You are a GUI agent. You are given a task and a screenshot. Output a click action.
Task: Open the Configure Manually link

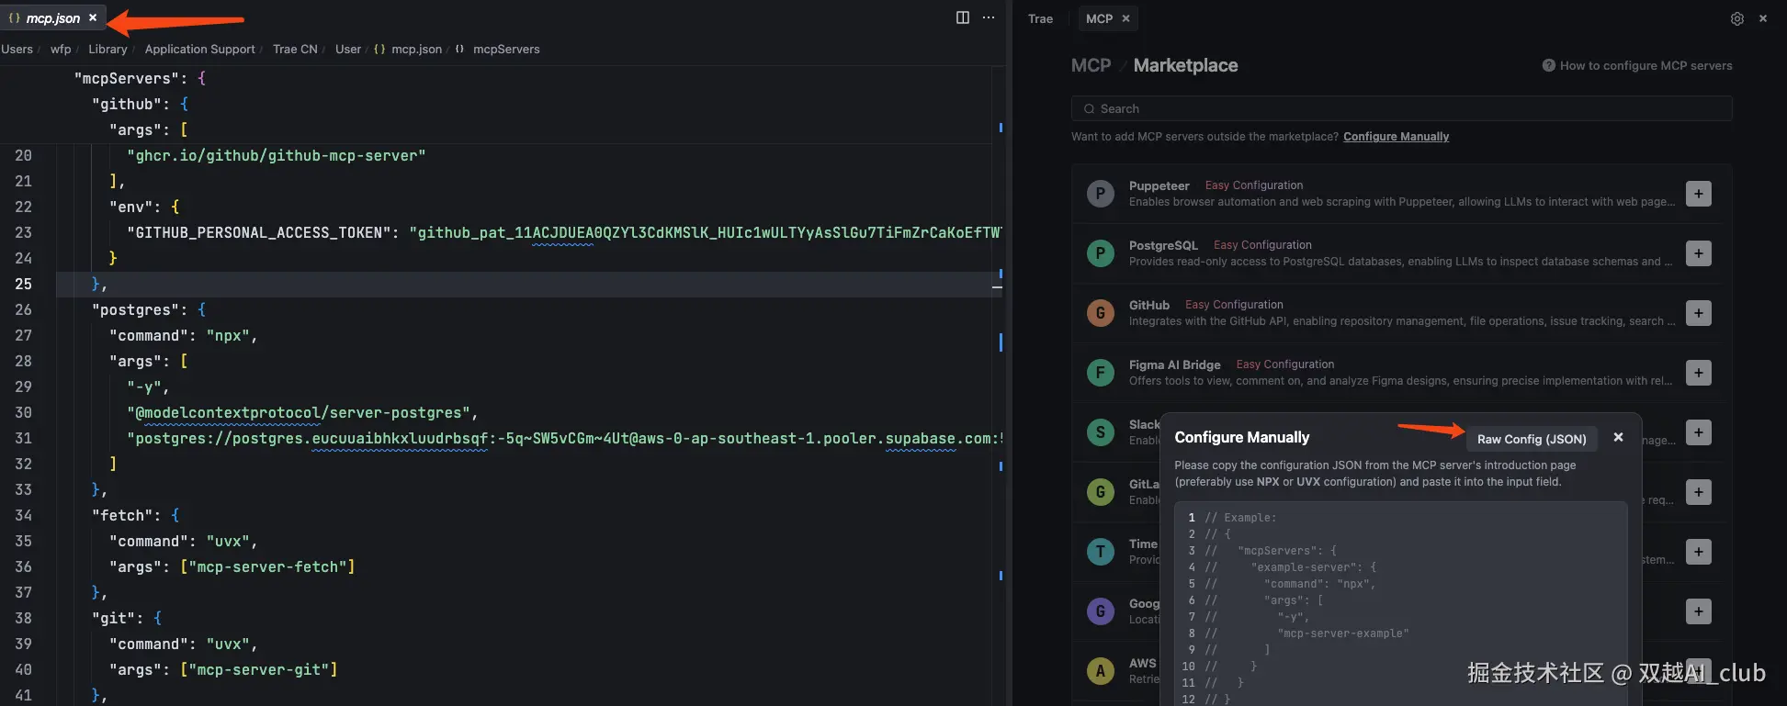[x=1396, y=137]
